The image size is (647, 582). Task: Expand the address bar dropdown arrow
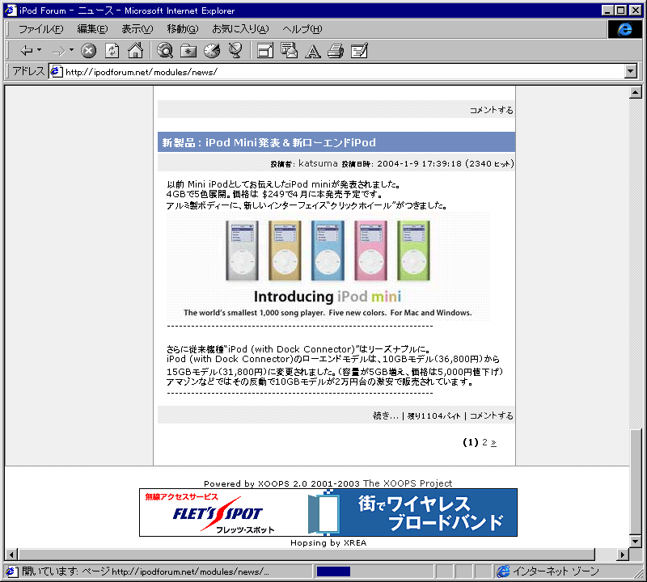coord(631,71)
